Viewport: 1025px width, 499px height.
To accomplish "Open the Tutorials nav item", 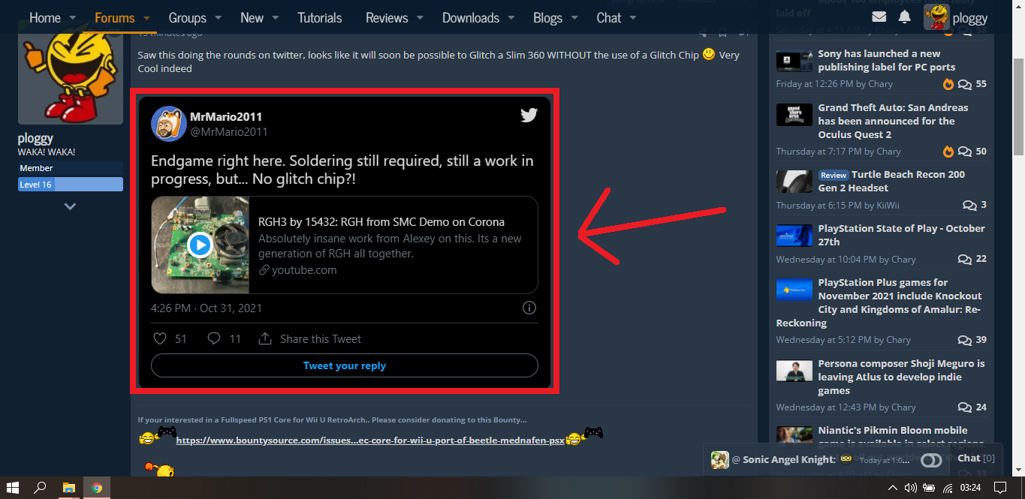I will click(320, 17).
